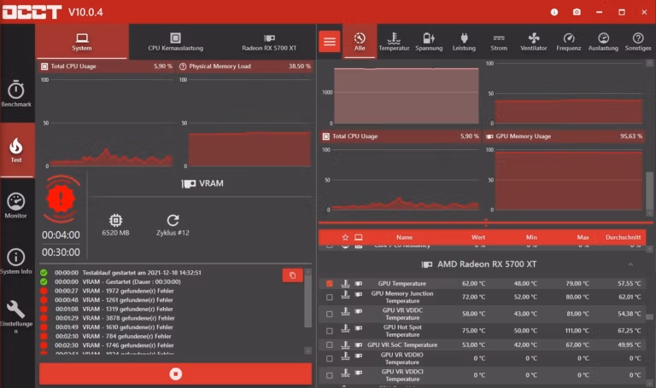
Task: Switch to Radeon RX 5700 XT tab
Action: [x=269, y=42]
